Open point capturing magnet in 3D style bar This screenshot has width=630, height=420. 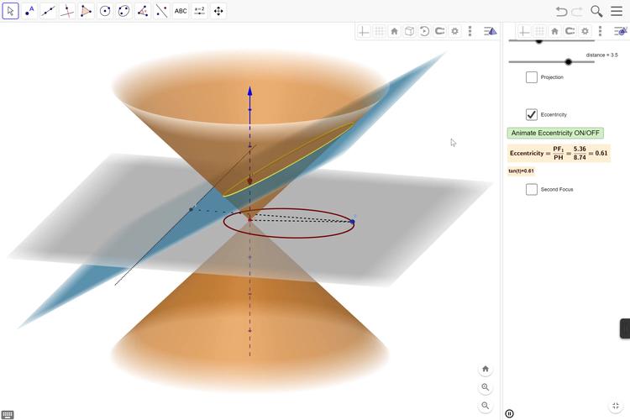coord(439,31)
